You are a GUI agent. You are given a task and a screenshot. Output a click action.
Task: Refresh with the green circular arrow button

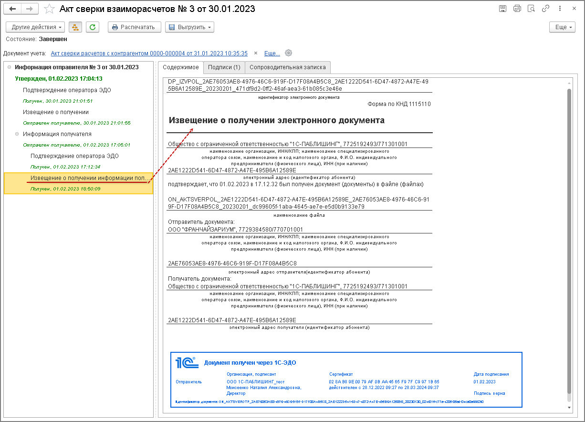click(x=92, y=27)
